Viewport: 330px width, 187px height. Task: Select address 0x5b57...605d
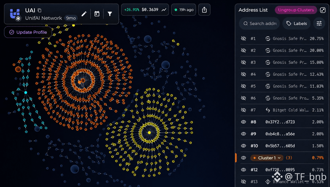[280, 146]
